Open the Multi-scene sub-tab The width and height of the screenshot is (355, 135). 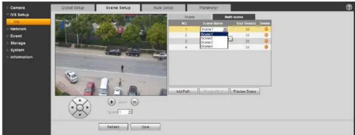click(234, 17)
